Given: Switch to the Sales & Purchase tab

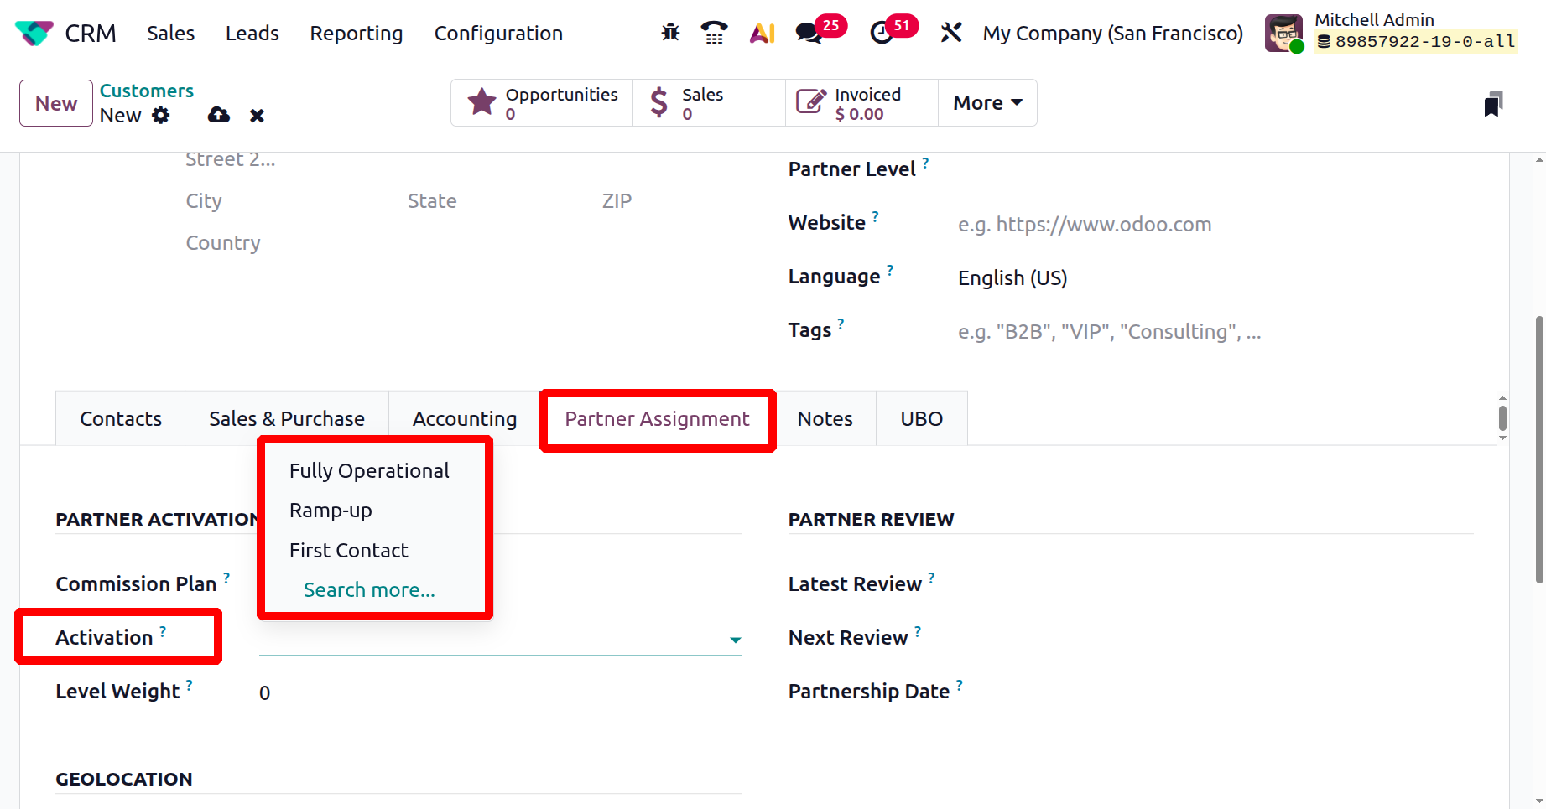Looking at the screenshot, I should coord(286,418).
